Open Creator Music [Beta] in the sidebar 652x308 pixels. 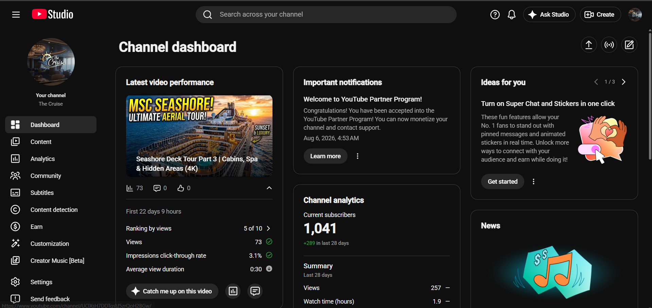pyautogui.click(x=51, y=260)
